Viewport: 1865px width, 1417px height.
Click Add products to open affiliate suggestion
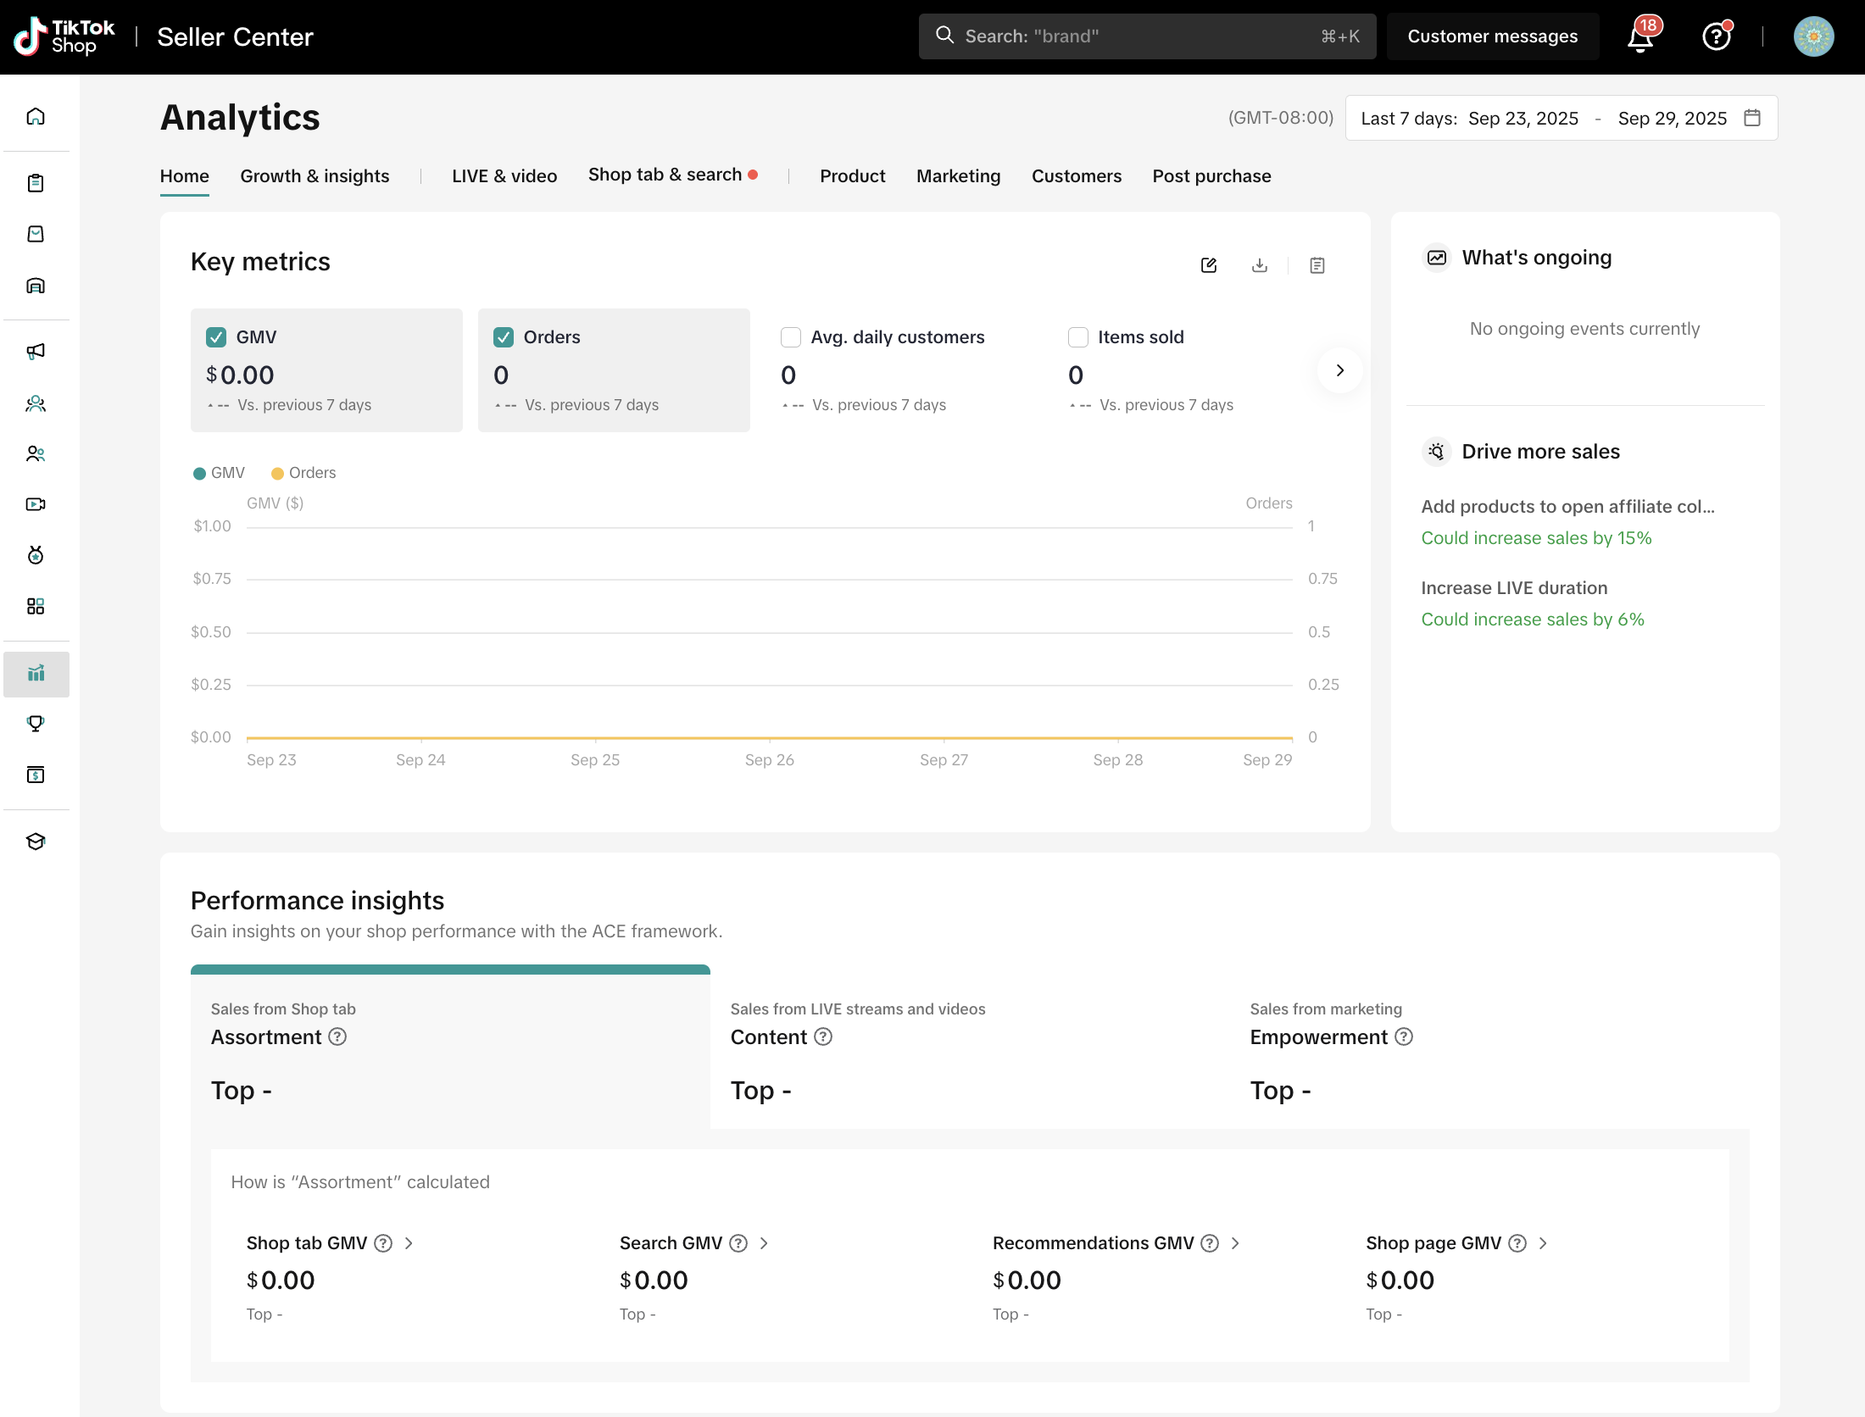(x=1567, y=507)
